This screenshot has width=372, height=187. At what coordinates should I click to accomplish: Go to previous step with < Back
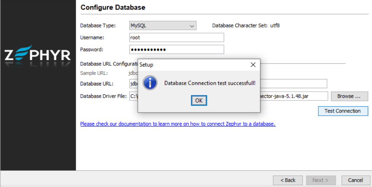point(288,180)
